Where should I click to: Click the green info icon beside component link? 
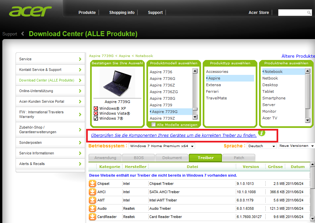click(x=261, y=133)
